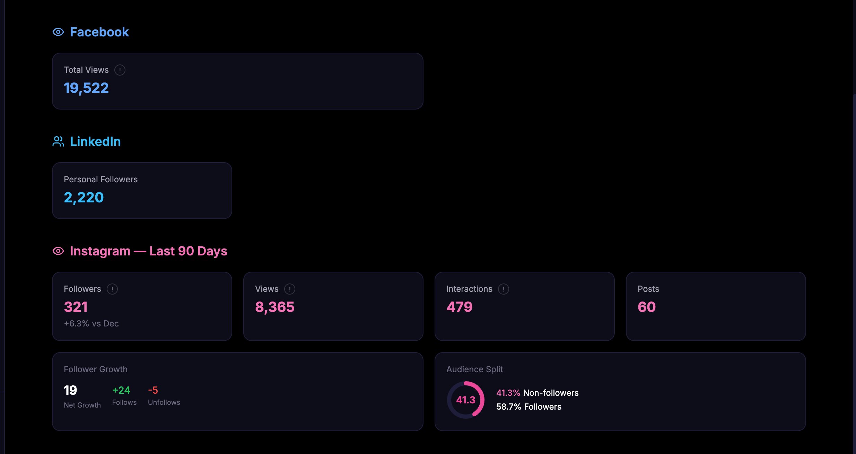Viewport: 856px width, 454px height.
Task: Click the people icon next to LinkedIn
Action: [58, 141]
